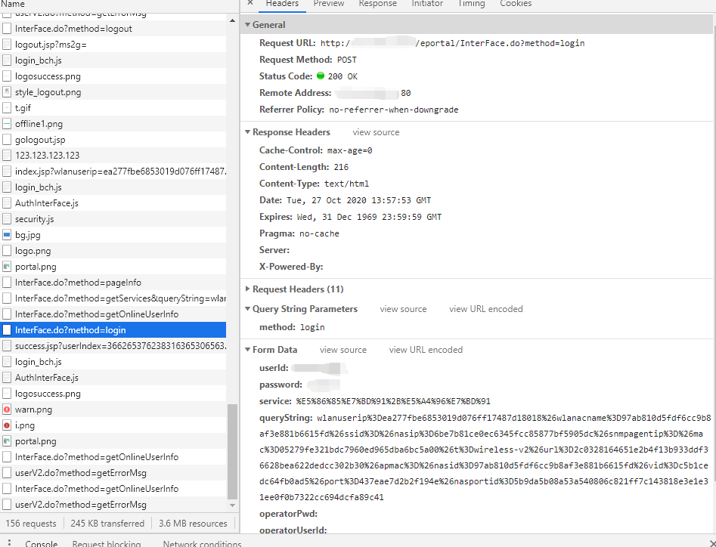Close the bottom drawer with X

[x=713, y=543]
